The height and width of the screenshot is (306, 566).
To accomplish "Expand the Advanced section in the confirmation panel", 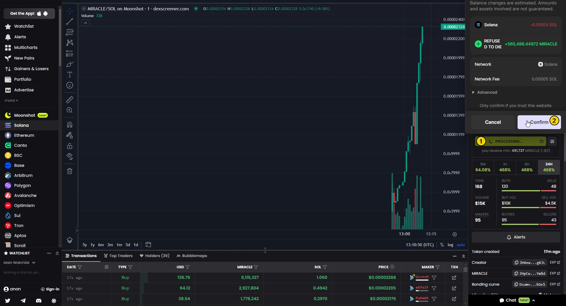I will coord(485,92).
